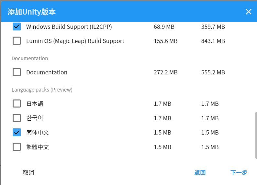
Task: Enable Lumin OS (Magic Leap) Build Support checkbox
Action: pos(17,41)
